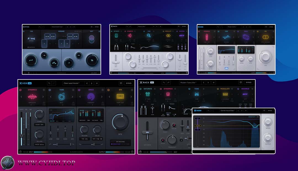Image resolution: width=298 pixels, height=171 pixels.
Task: Toggle Tone power button in Xvox Pro
Action: pyautogui.click(x=50, y=90)
